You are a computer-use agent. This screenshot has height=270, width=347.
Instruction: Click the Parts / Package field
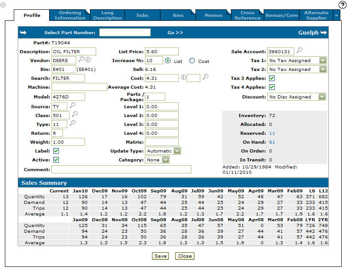tap(155, 97)
